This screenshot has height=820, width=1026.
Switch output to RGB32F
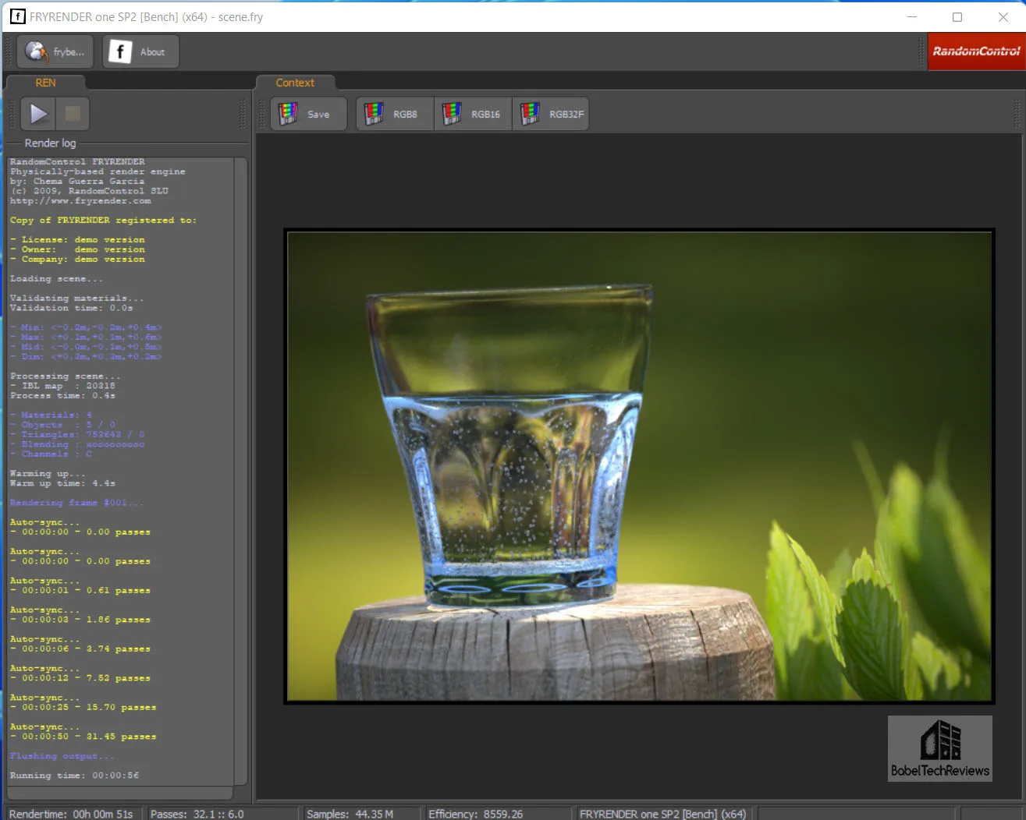551,114
